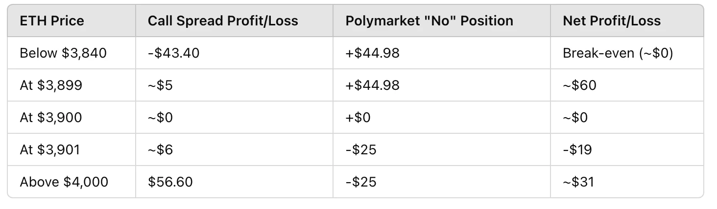Select the ~$6 call spread value

click(x=161, y=149)
